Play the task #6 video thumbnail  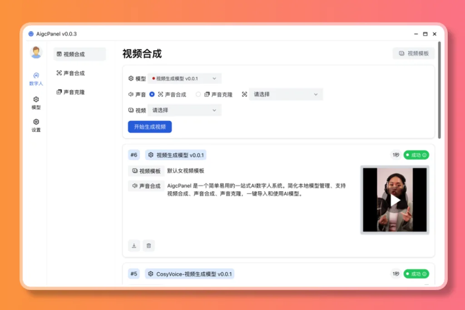click(x=395, y=200)
